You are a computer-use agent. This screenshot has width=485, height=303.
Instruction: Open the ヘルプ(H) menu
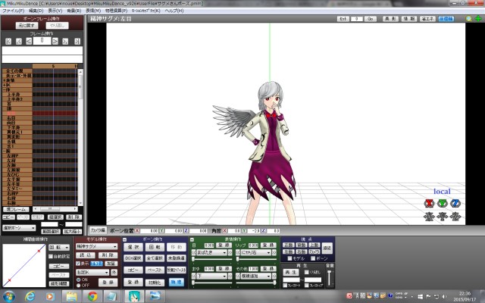click(174, 11)
